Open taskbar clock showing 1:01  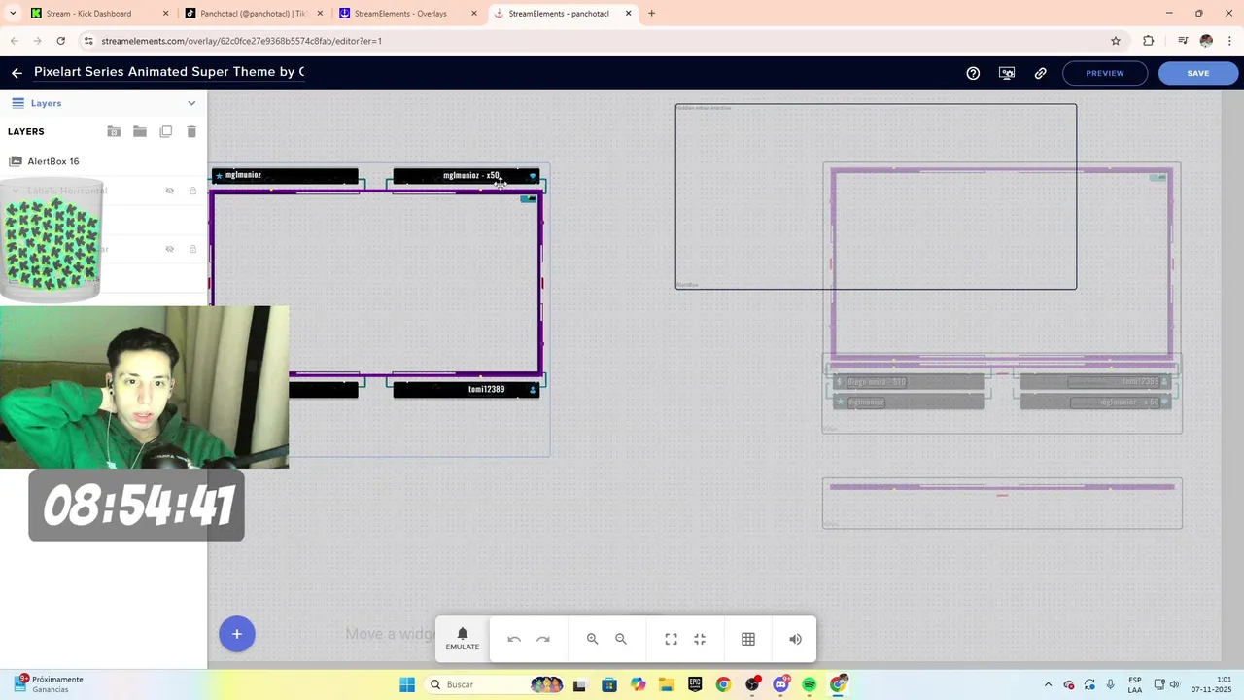coord(1212,684)
